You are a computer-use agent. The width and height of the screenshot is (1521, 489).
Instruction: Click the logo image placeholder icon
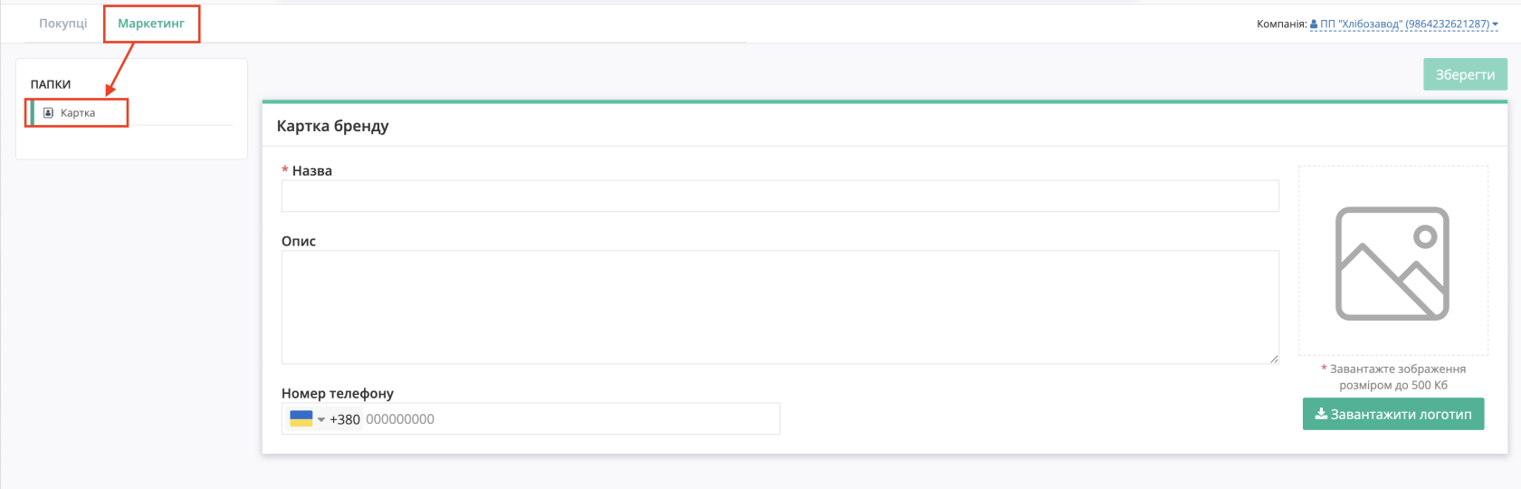[1392, 264]
